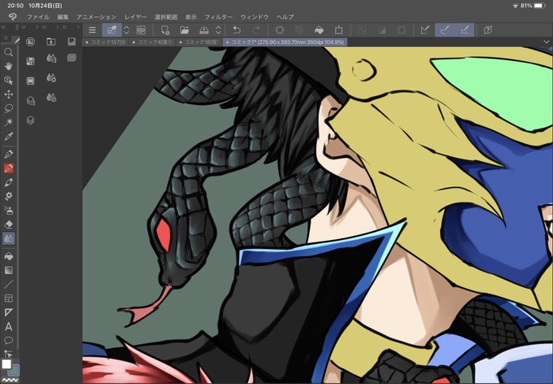Image resolution: width=553 pixels, height=384 pixels.
Task: Select the Gradient tool
Action: [x=8, y=270]
